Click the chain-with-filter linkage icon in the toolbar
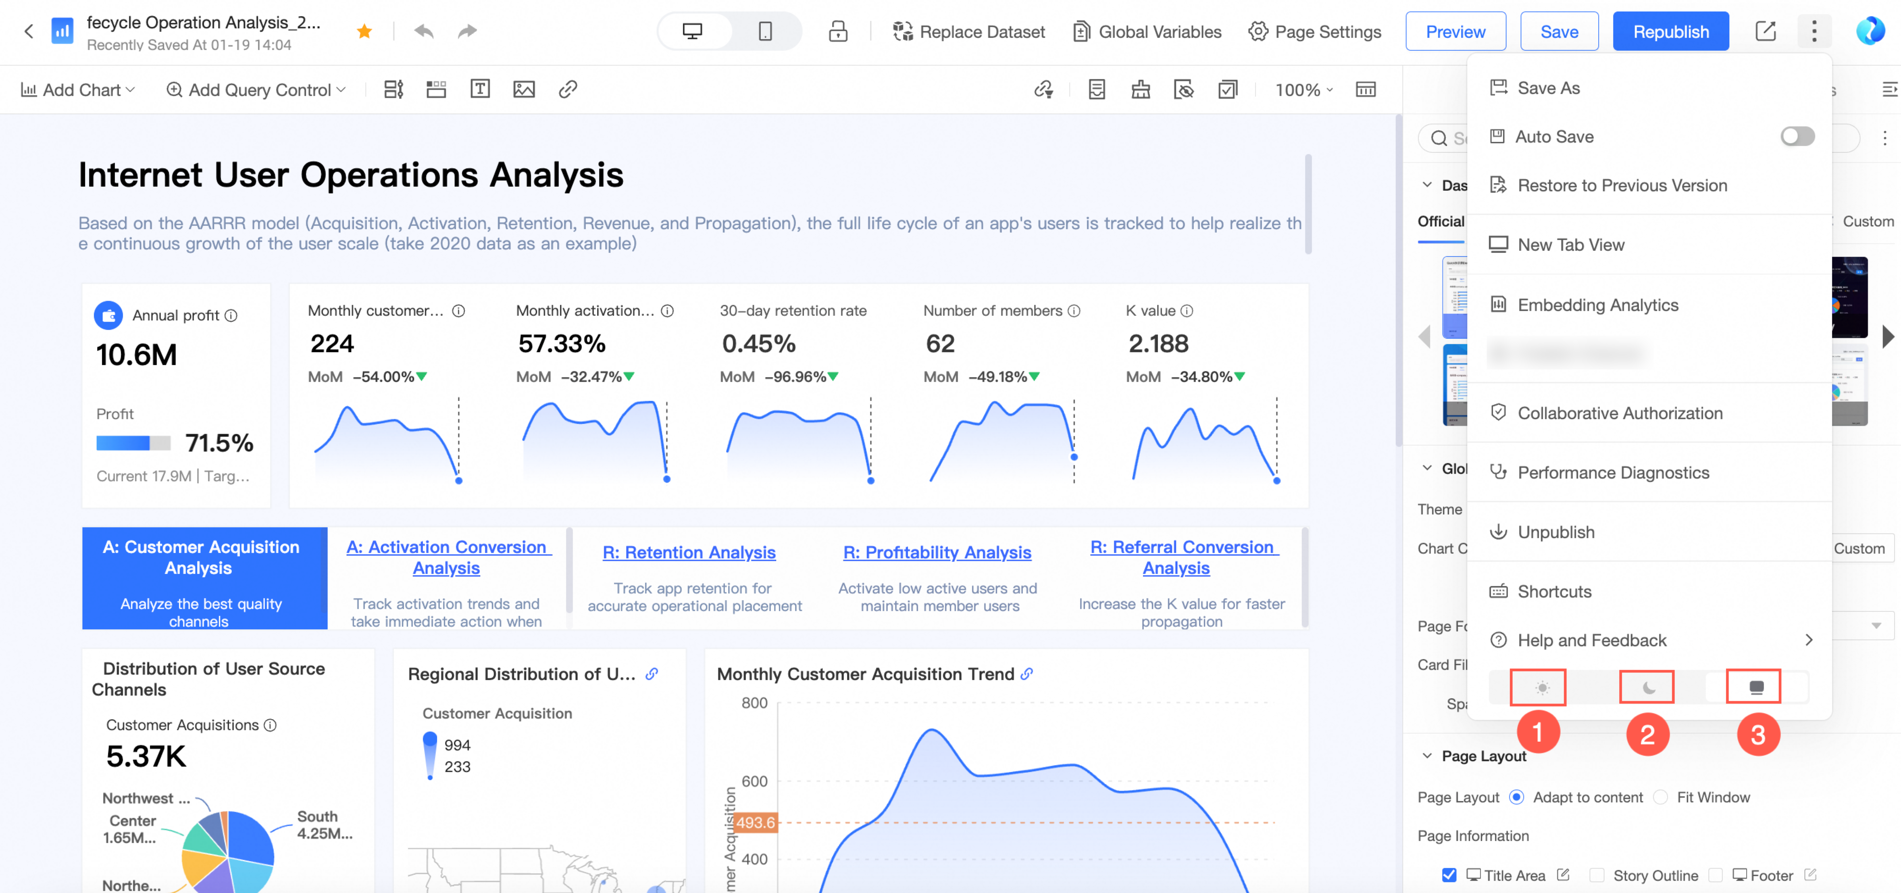Image resolution: width=1901 pixels, height=893 pixels. coord(1043,89)
